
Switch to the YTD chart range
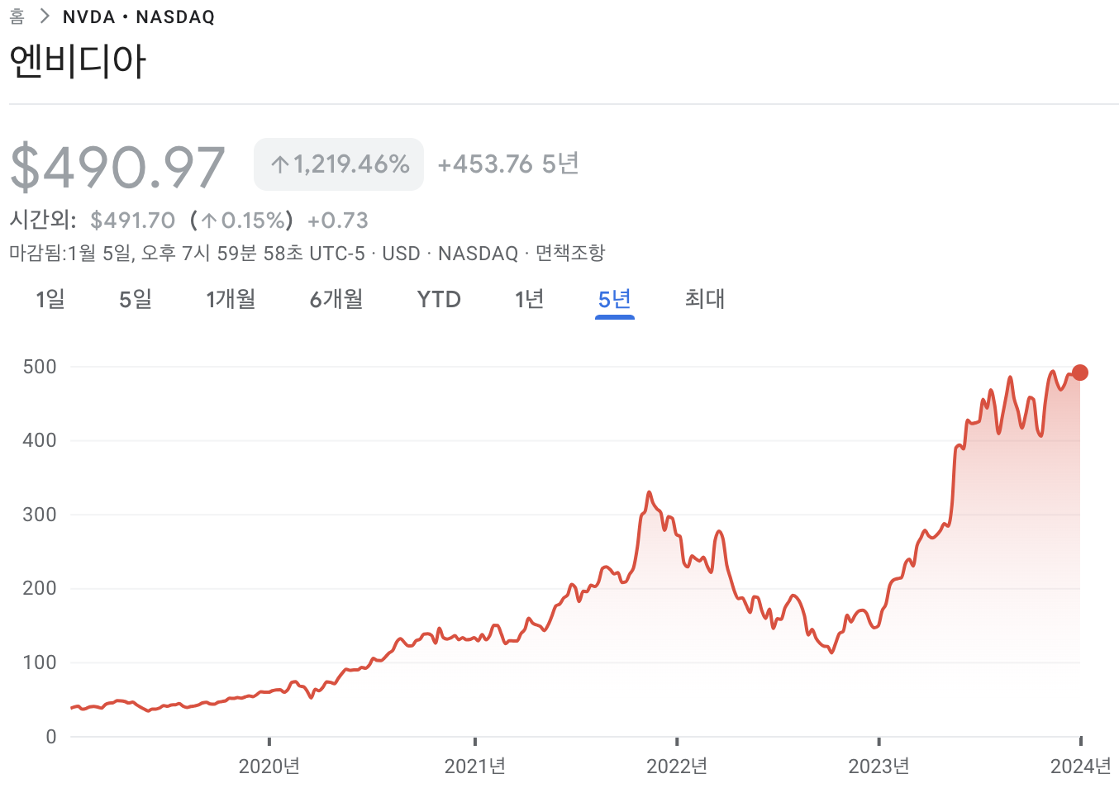(x=438, y=300)
